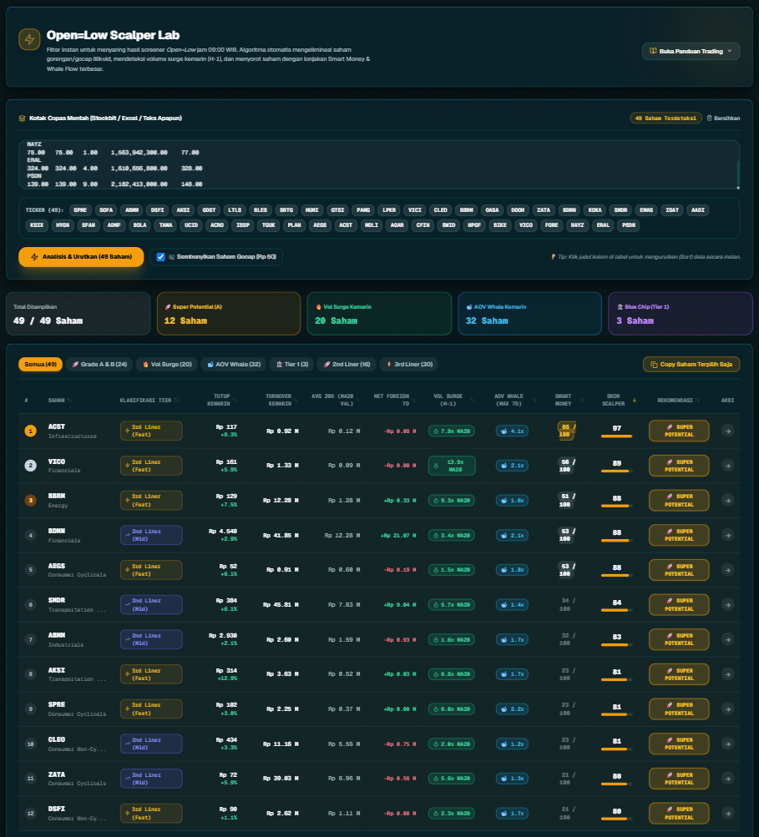Click the arrow icon on CLEO row

(x=727, y=744)
